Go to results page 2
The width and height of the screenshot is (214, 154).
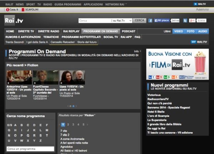click(x=68, y=125)
